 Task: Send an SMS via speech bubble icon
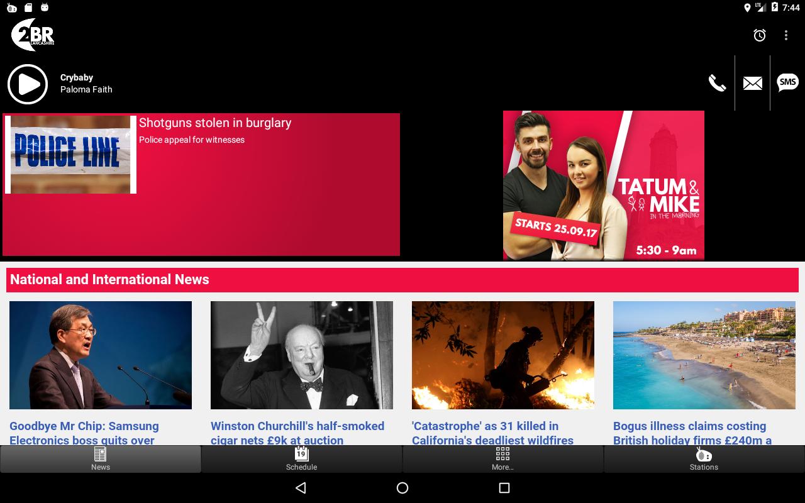tap(787, 83)
